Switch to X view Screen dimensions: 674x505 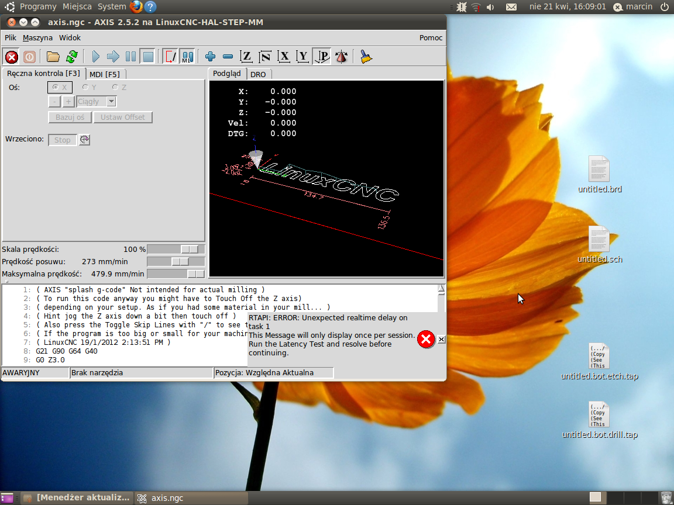coord(284,57)
